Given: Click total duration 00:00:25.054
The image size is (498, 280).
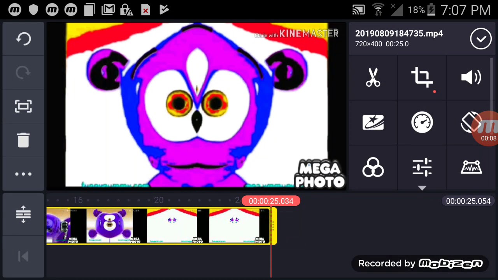Looking at the screenshot, I should [x=468, y=201].
